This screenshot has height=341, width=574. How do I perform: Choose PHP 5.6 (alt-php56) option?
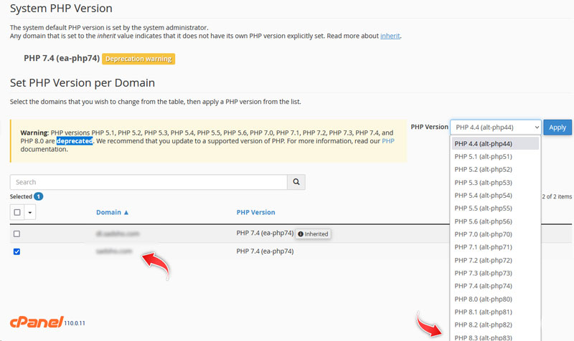coord(495,221)
